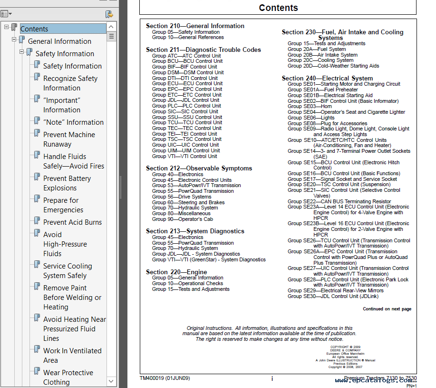436x388 pixels.
Task: Click the bookmarks panel scrollbar thumb
Action: pos(111,36)
